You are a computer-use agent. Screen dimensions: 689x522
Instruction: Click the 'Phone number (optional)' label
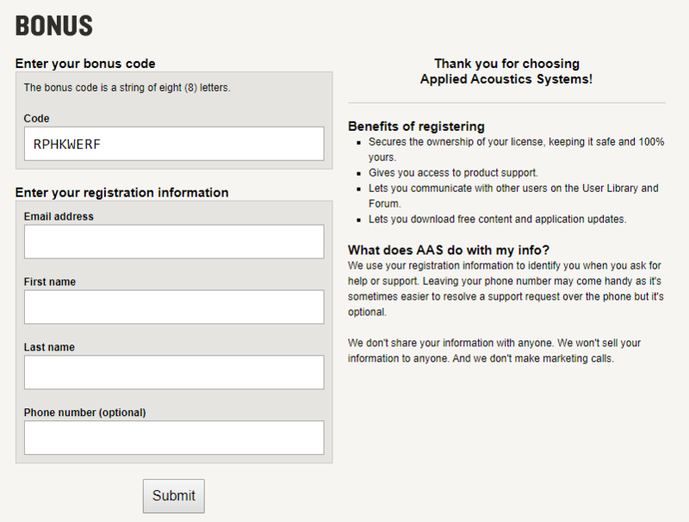[85, 413]
